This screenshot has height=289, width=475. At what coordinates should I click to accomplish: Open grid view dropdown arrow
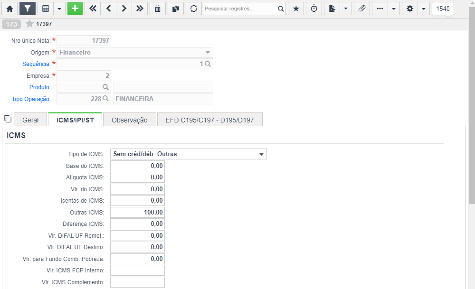coord(59,9)
